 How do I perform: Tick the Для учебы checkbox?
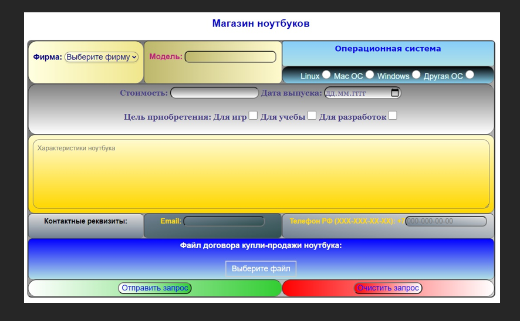coord(312,116)
